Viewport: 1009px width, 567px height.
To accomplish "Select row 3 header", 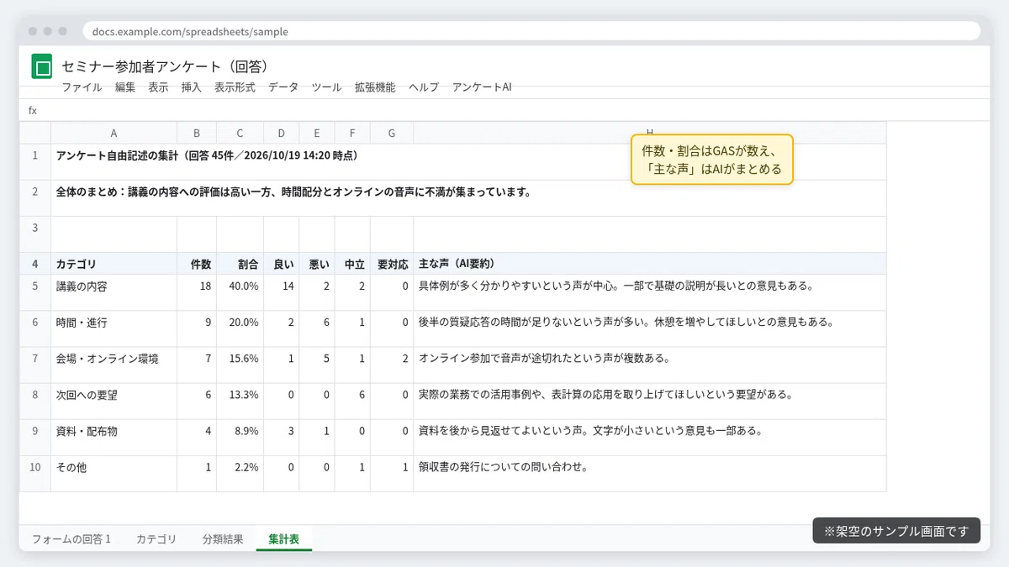I will click(35, 234).
